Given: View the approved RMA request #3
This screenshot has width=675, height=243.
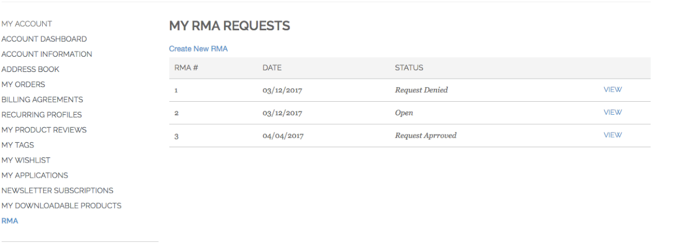Looking at the screenshot, I should (613, 135).
